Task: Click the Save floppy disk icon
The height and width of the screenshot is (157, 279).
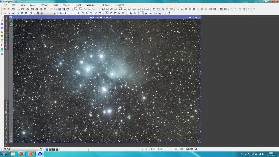Action: [18, 9]
